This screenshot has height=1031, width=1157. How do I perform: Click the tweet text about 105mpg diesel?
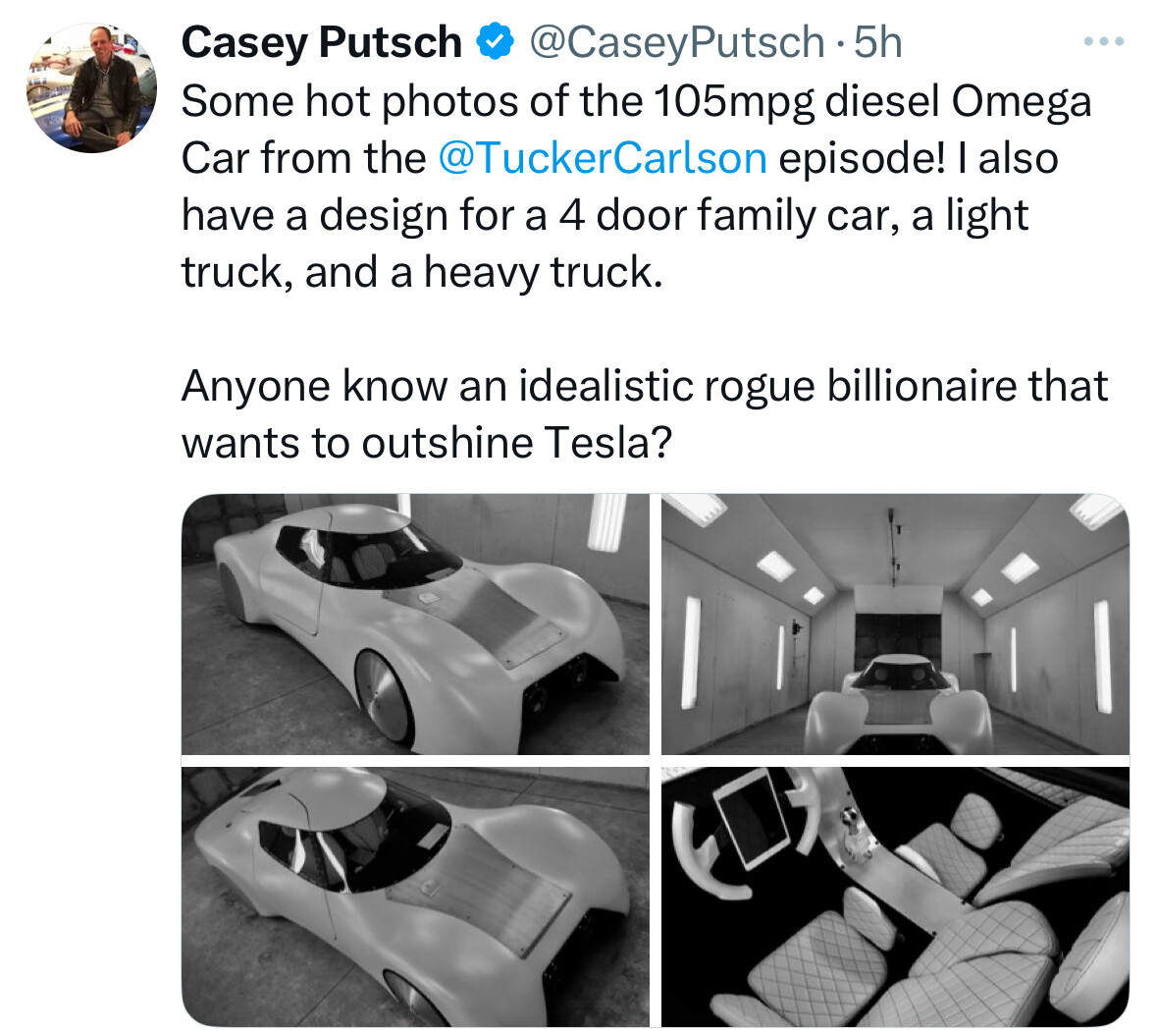pyautogui.click(x=636, y=187)
